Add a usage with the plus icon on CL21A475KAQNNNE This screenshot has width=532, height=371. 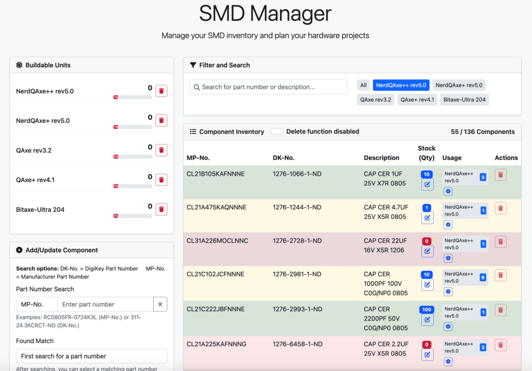(447, 224)
